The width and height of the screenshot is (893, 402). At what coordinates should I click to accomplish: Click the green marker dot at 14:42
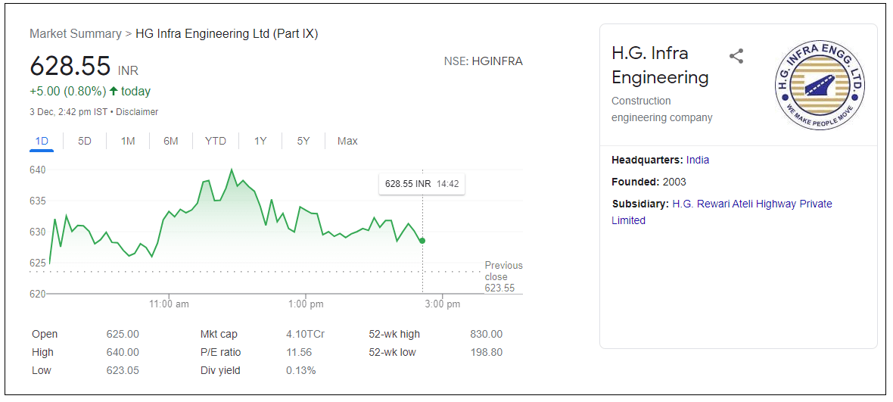[x=422, y=241]
